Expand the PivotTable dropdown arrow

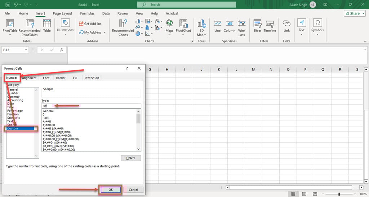(10, 35)
